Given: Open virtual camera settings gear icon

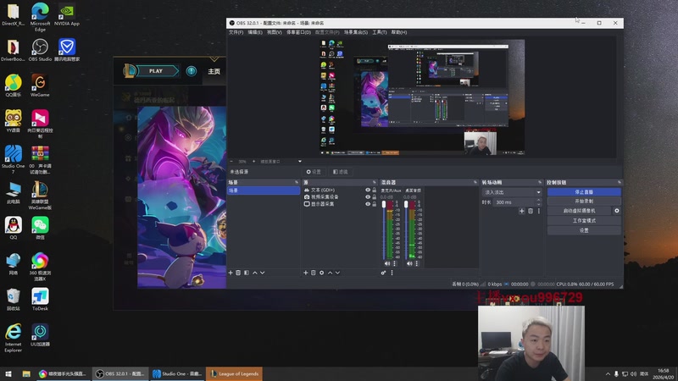Looking at the screenshot, I should (617, 211).
